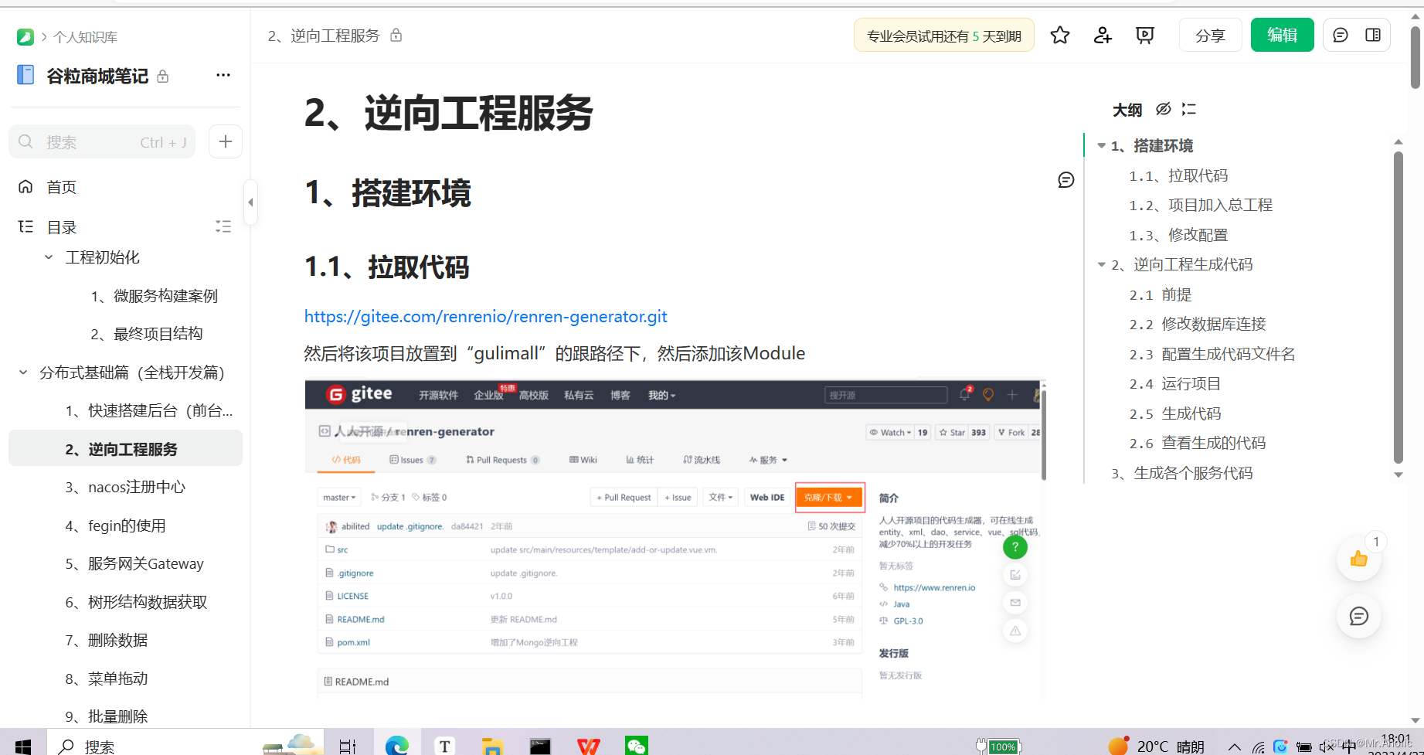Click the green 编辑 button
The width and height of the screenshot is (1424, 755).
coord(1282,35)
